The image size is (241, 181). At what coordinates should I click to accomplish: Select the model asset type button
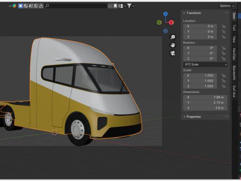21,6
